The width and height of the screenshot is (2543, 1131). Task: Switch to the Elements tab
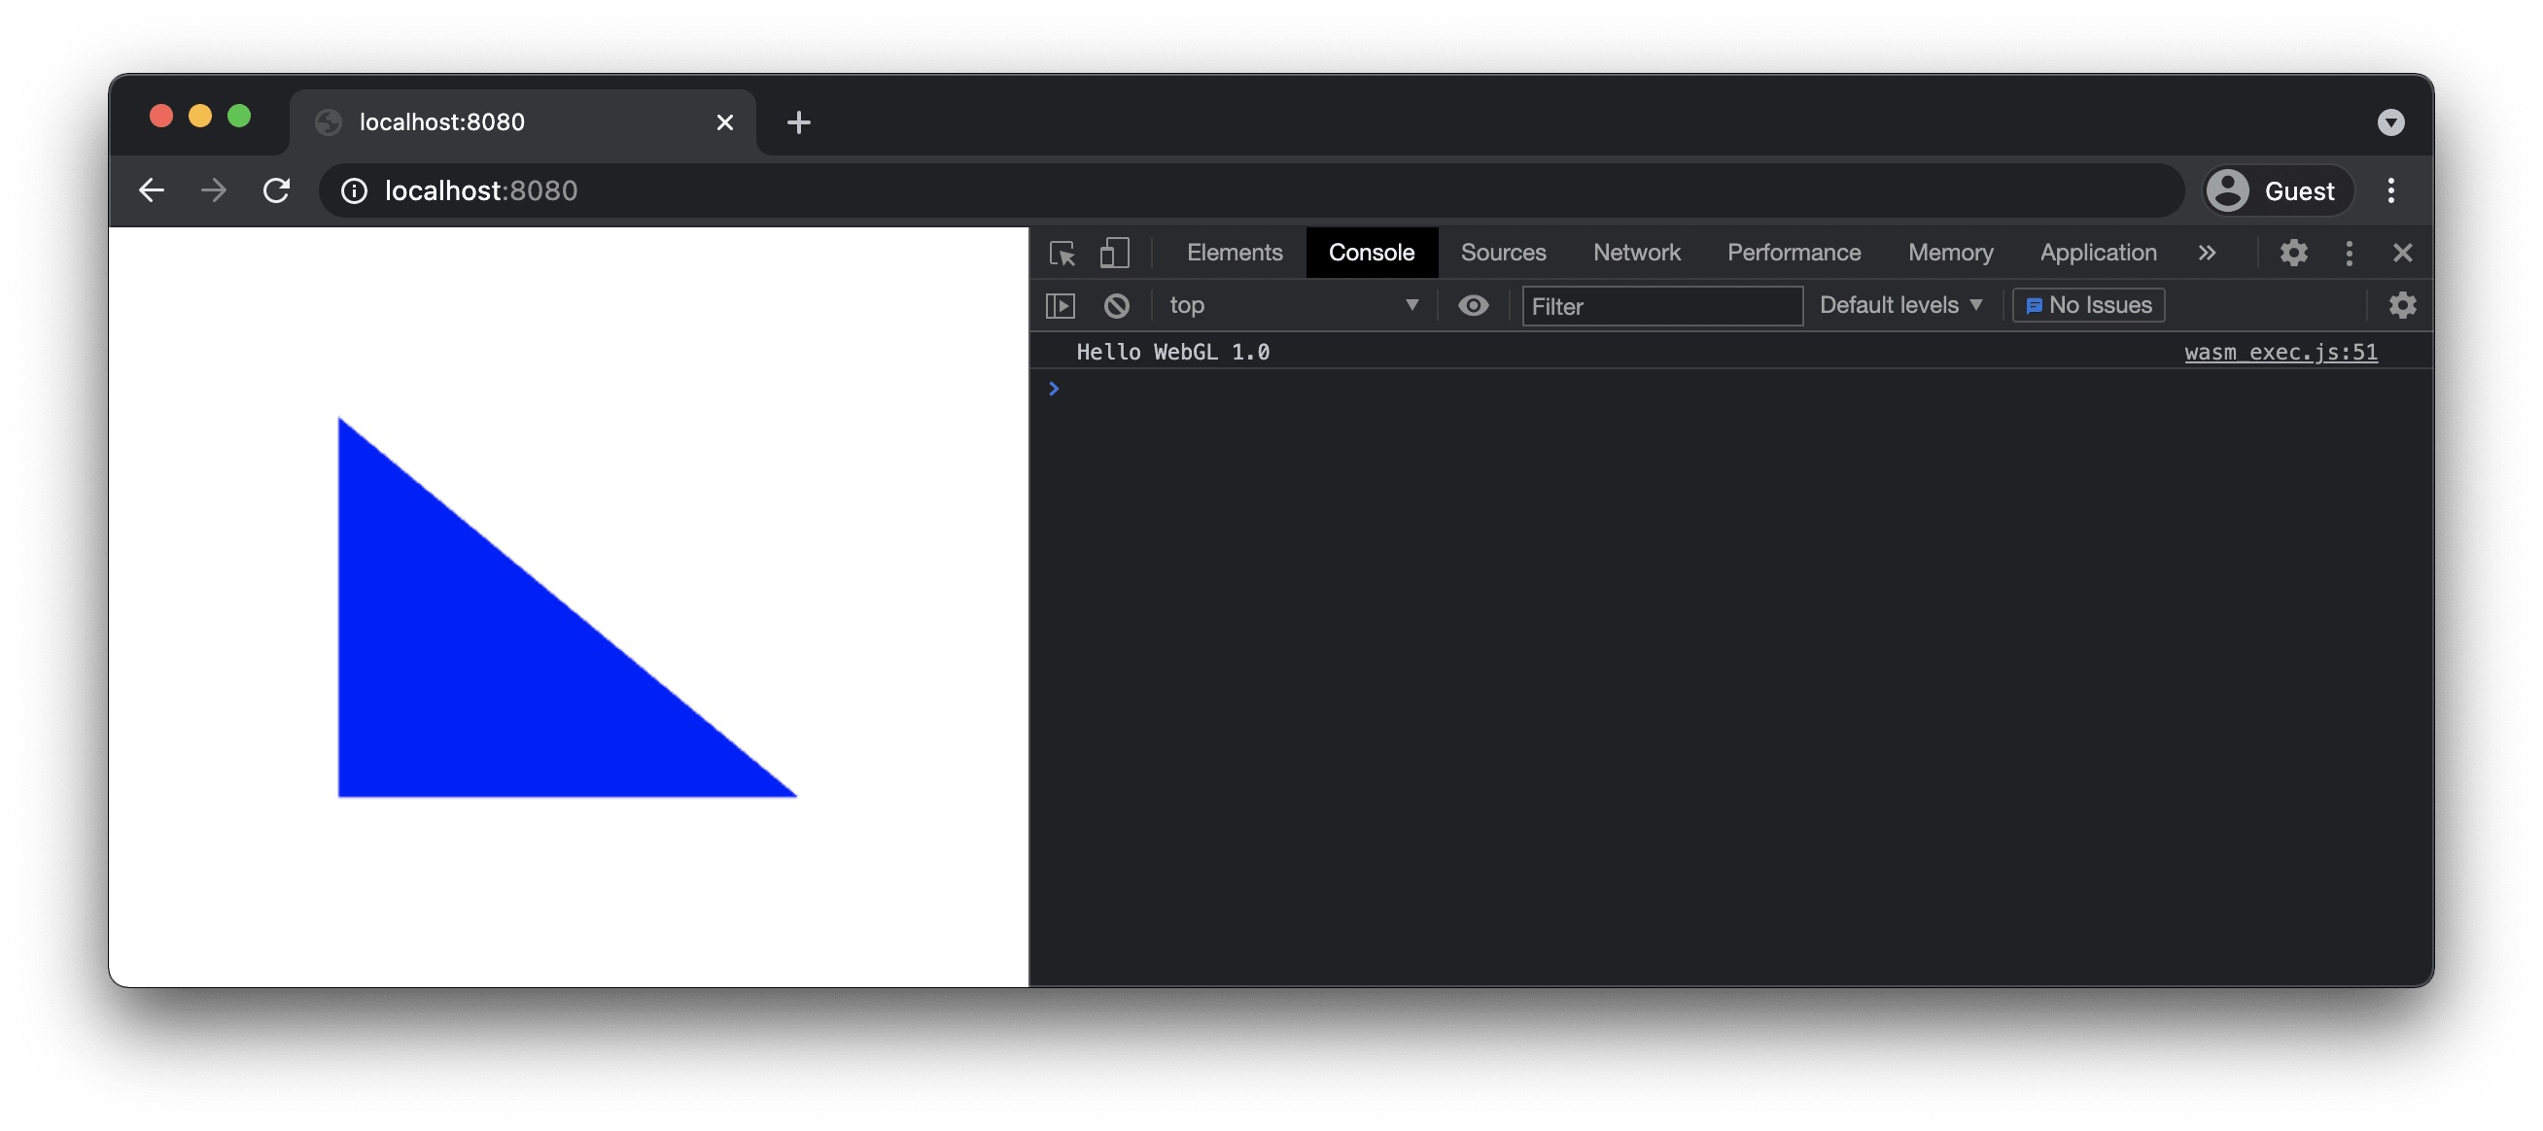[1234, 253]
